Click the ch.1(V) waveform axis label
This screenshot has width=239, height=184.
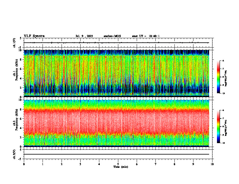point(14,43)
